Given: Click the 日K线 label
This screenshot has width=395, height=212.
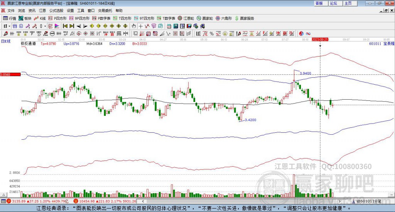Looking at the screenshot, I should (6, 41).
